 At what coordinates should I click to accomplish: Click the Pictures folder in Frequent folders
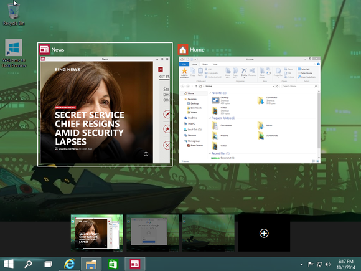coord(220,136)
